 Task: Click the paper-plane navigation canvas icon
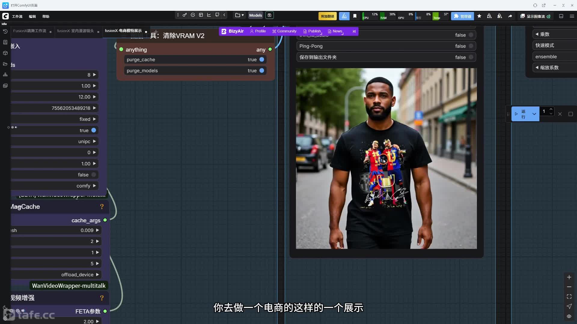coord(569,306)
